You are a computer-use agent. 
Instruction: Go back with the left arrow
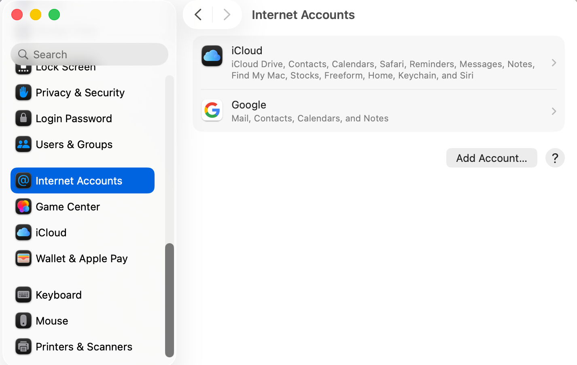[x=198, y=15]
